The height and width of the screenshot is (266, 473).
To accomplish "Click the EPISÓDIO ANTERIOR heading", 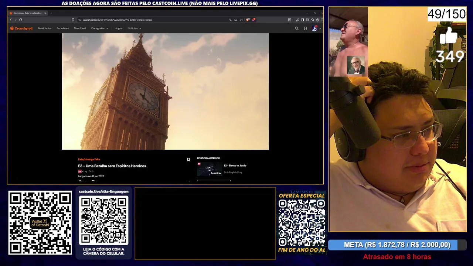I will 208,158.
